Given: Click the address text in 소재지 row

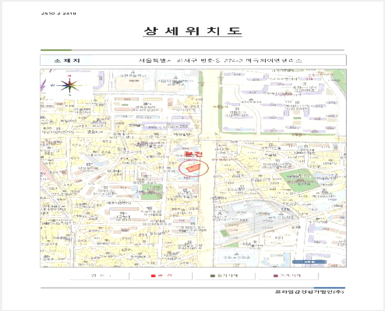Looking at the screenshot, I should coord(220,60).
